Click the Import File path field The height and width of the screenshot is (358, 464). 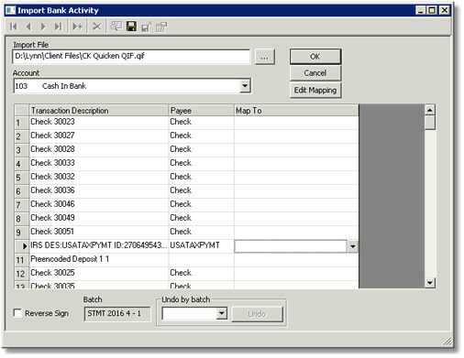[x=131, y=57]
